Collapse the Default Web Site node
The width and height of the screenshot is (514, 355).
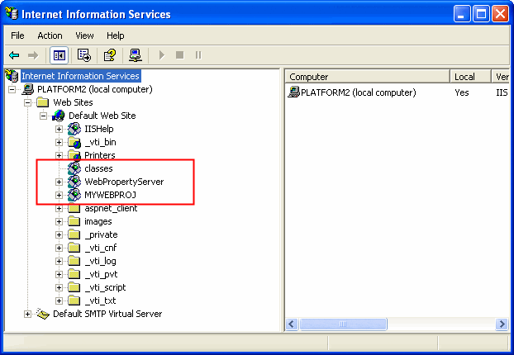pos(44,116)
